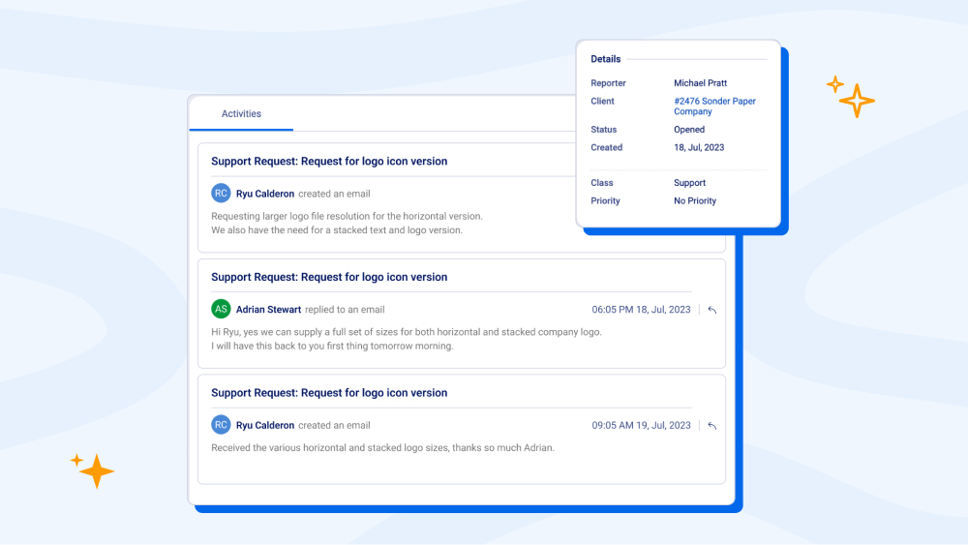
Task: Click the Adrian Stewart name
Action: coord(268,309)
